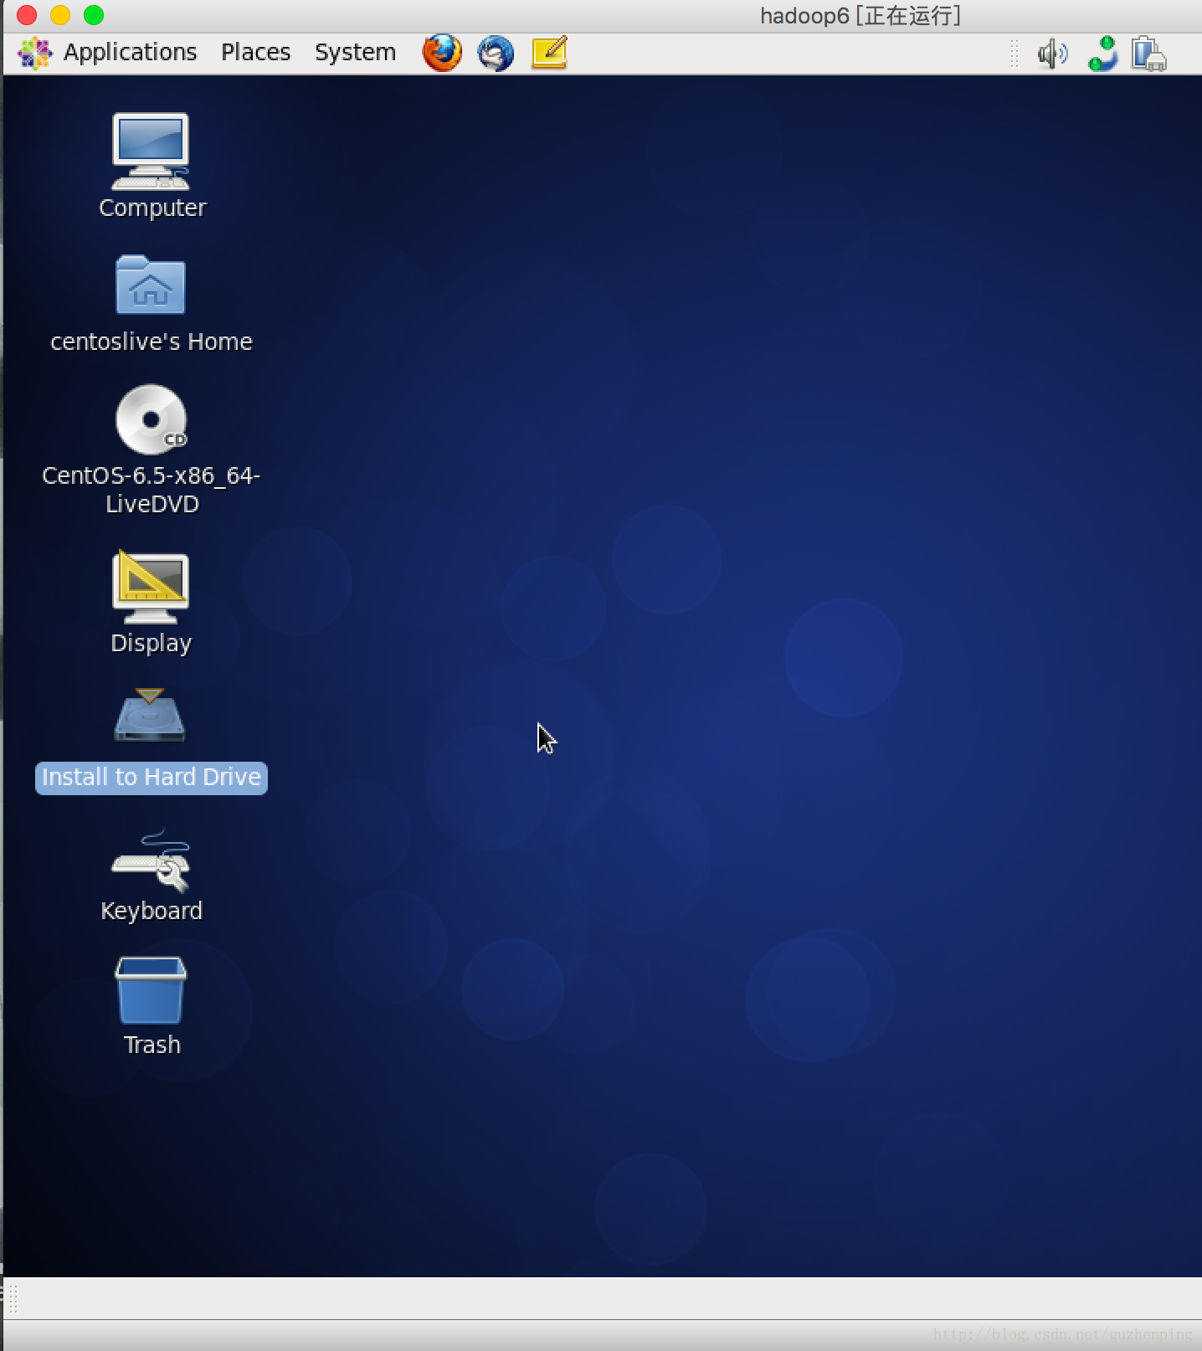Click the "Install to Hard Drive" label

click(x=152, y=778)
